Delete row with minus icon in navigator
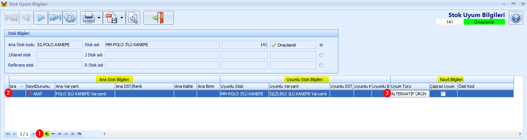Image resolution: width=527 pixels, height=140 pixels. coord(53,134)
